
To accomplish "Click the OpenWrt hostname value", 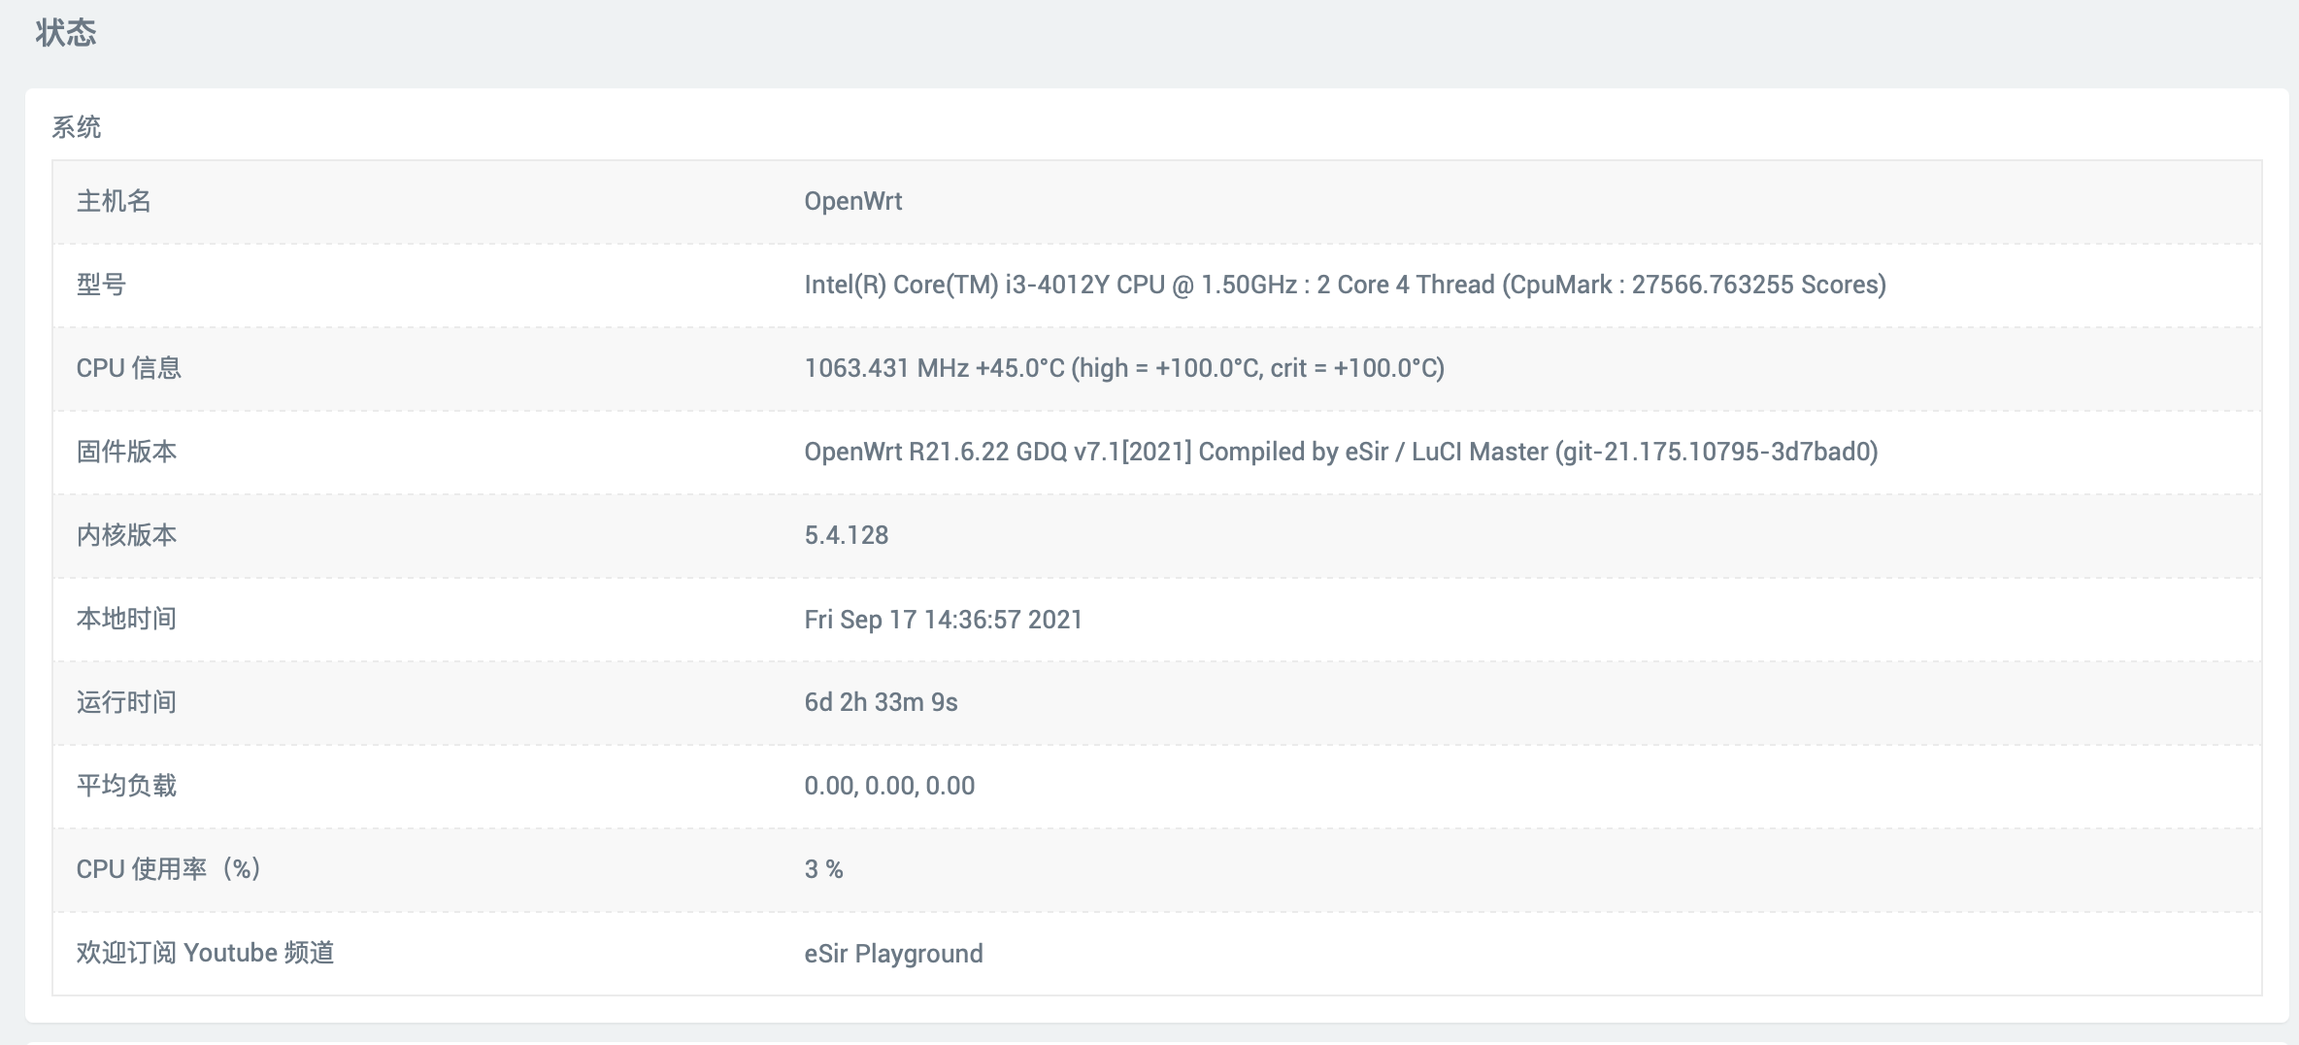I will click(x=853, y=201).
